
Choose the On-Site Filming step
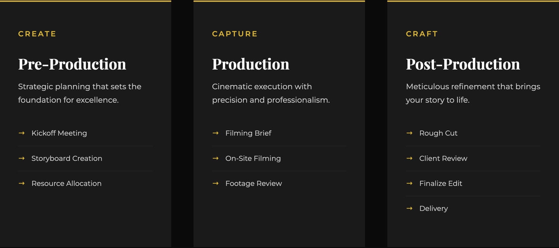click(253, 158)
